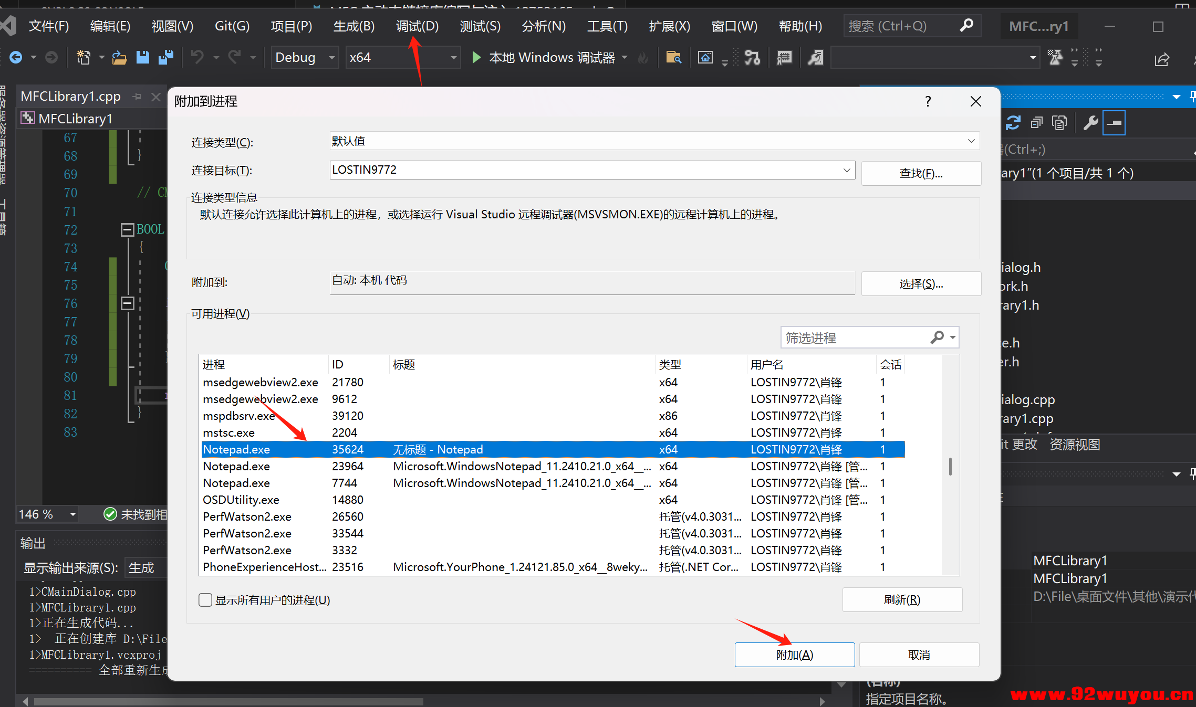Open the 工具(T) menu
The width and height of the screenshot is (1196, 707).
point(607,25)
